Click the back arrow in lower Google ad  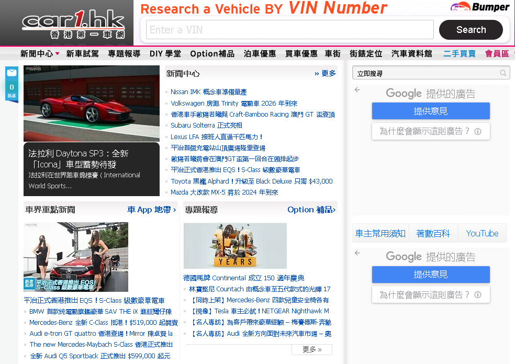pos(357,253)
